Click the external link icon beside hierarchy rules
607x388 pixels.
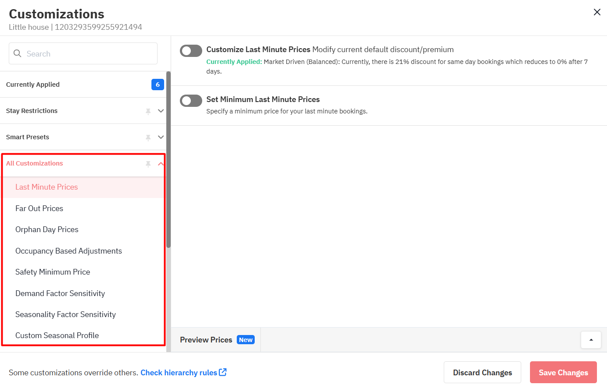[223, 372]
